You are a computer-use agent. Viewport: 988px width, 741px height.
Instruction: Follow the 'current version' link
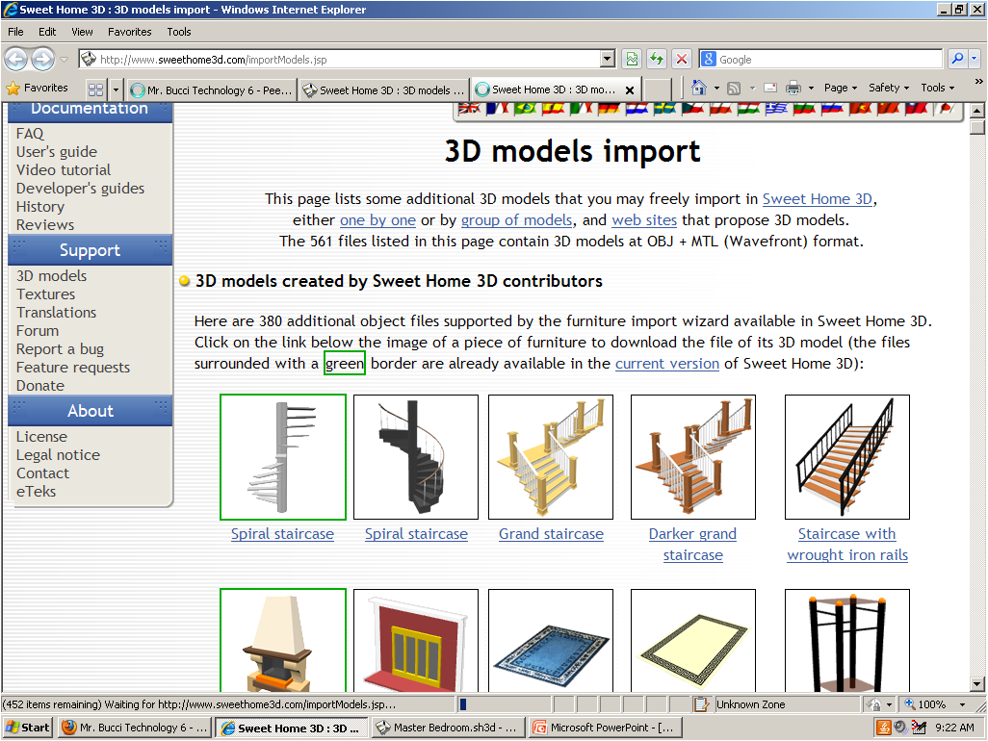667,364
